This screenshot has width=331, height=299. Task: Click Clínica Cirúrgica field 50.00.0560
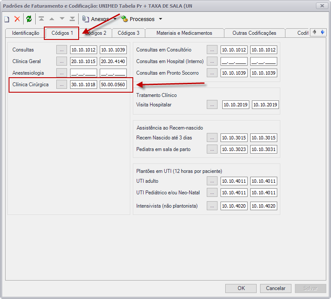click(113, 85)
